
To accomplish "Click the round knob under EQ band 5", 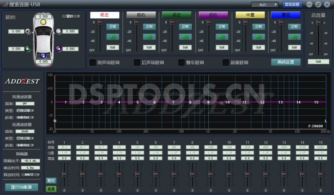I will (x=137, y=190).
